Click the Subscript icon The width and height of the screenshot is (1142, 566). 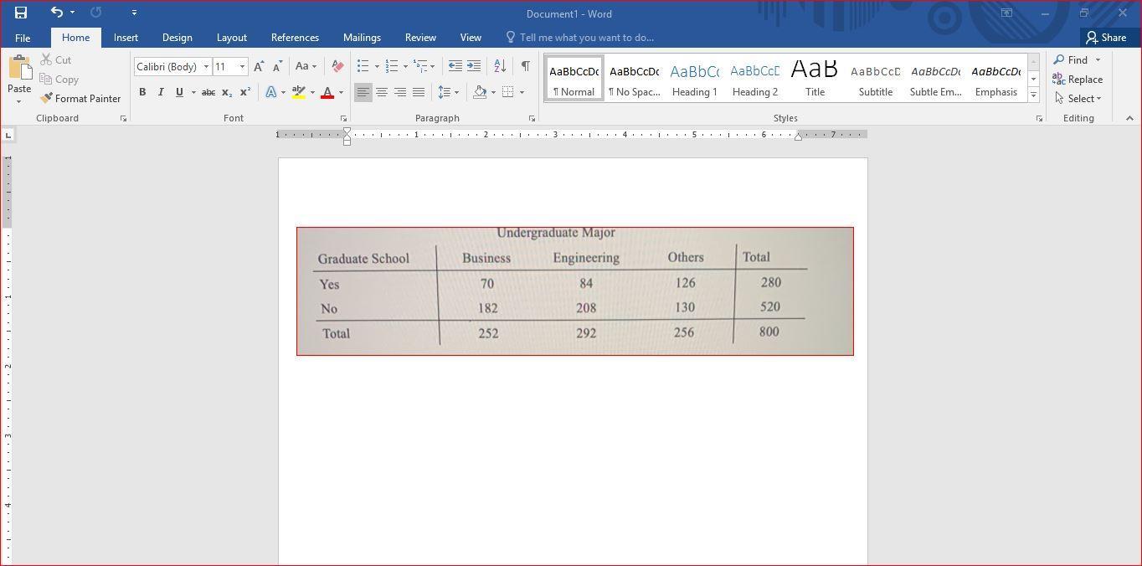[226, 92]
